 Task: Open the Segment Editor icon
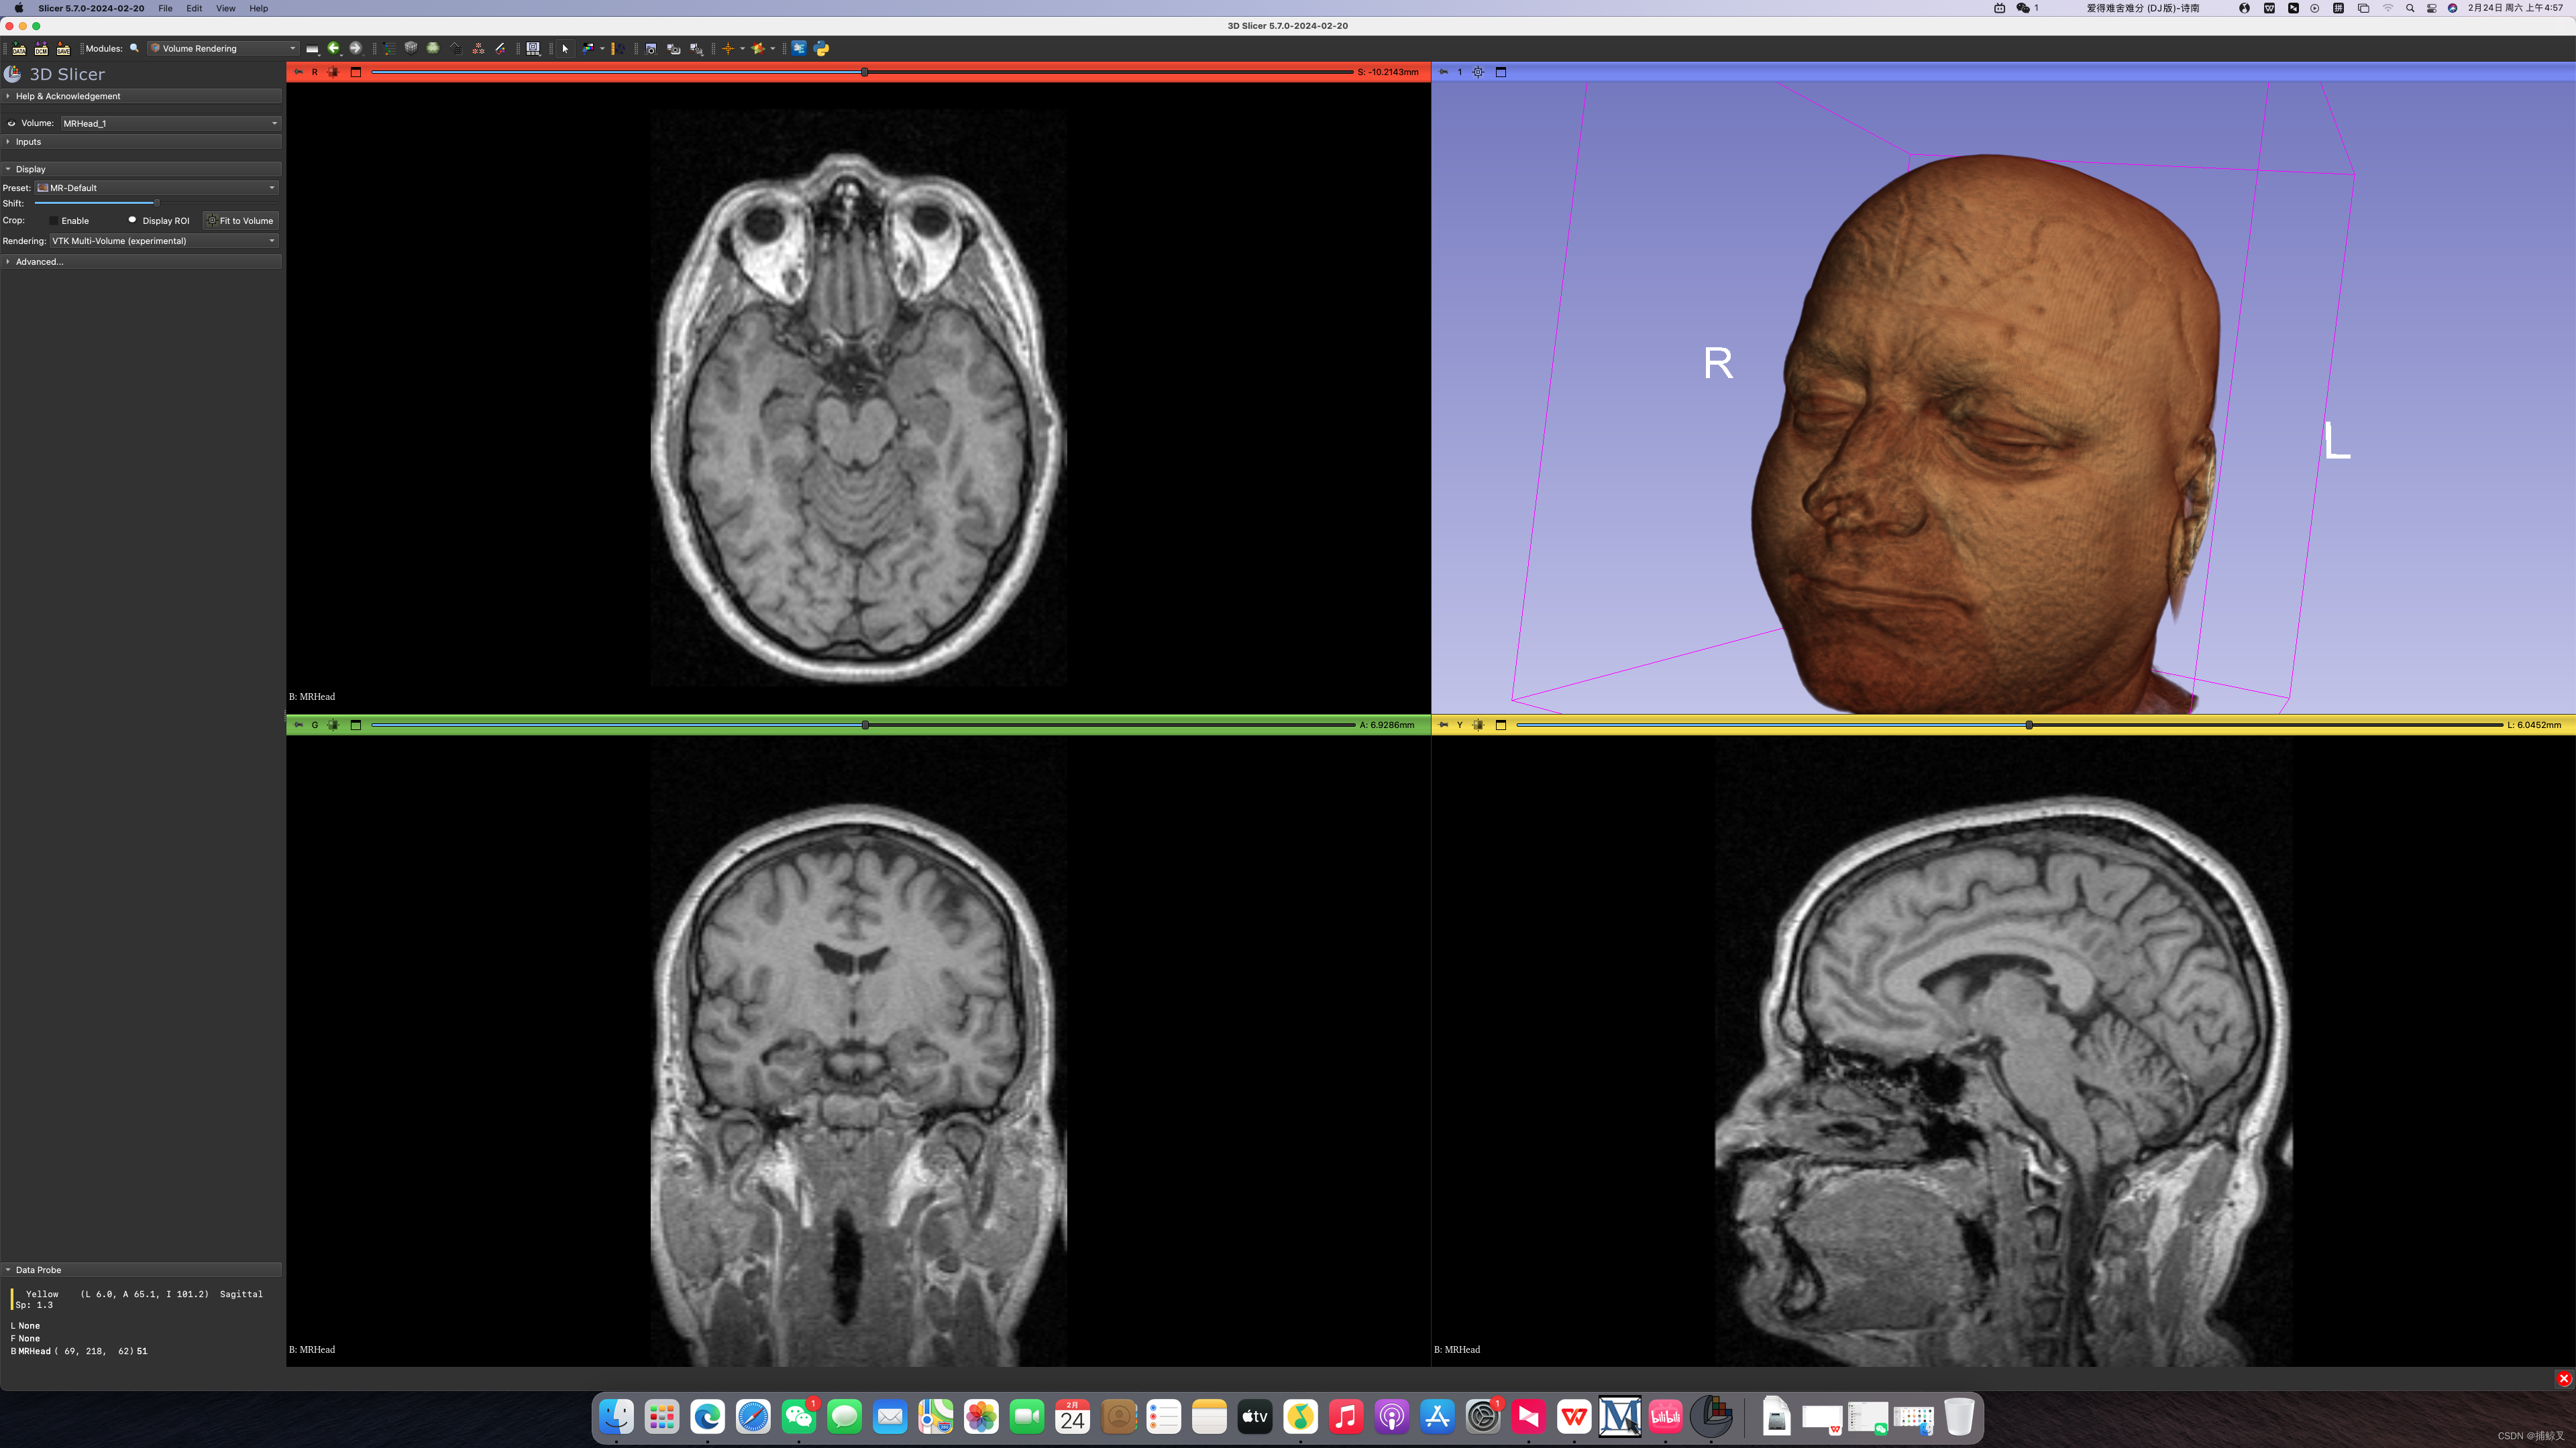point(500,48)
